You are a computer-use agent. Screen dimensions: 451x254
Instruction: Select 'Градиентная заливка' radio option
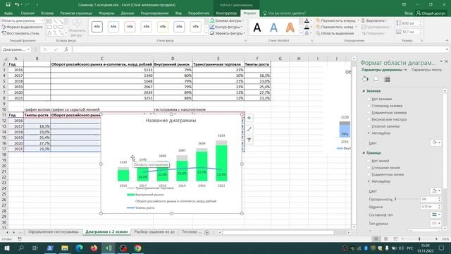point(369,113)
